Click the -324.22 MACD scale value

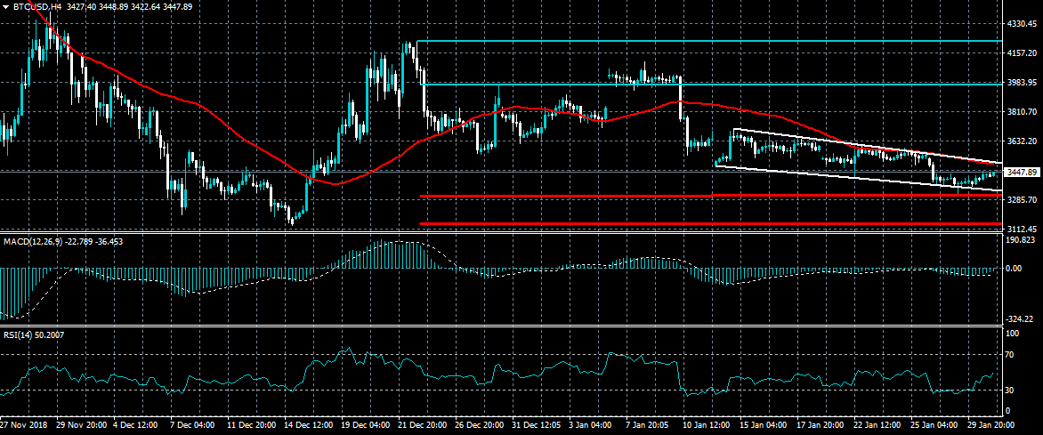(x=1021, y=319)
